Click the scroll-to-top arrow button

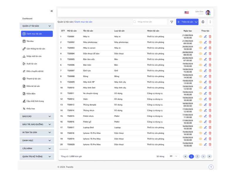point(211,167)
